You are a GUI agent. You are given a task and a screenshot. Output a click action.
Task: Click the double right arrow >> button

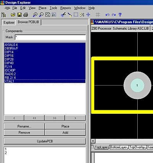coord(55,118)
